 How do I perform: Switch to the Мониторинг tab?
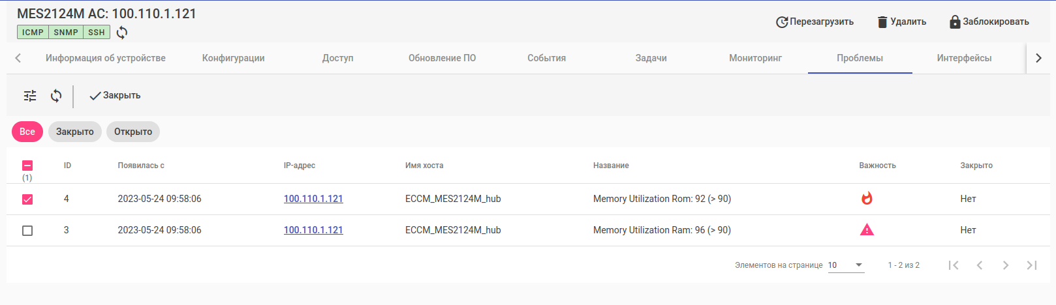click(755, 58)
